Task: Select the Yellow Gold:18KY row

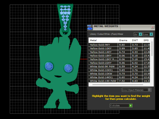Action: coord(119,56)
